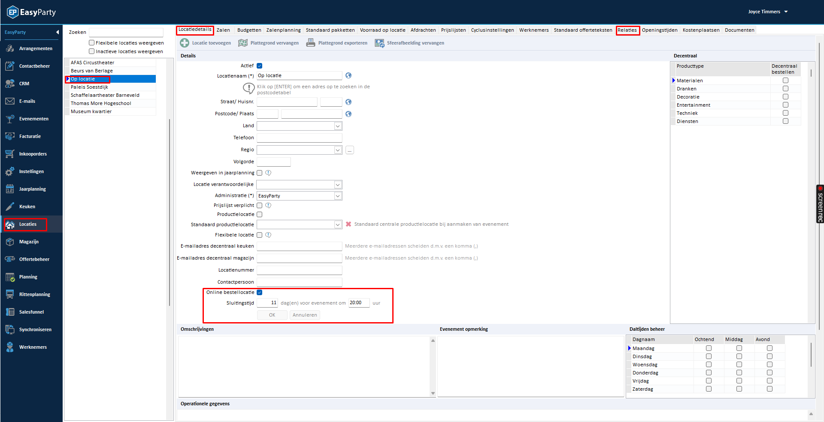Click the globe icon next to Locatienaam
Screen dimensions: 824x422
[348, 76]
